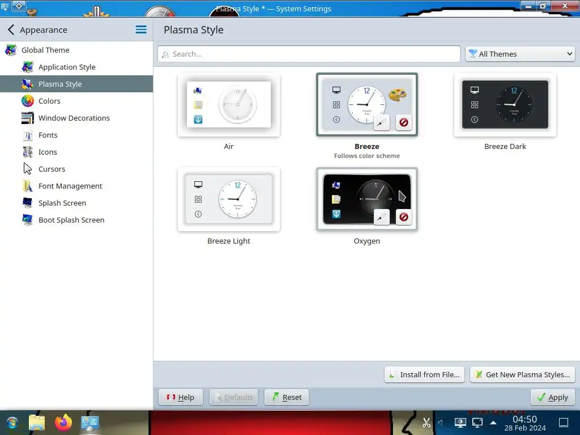Viewport: 580px width, 435px height.
Task: Click the Icons category icon
Action: (27, 152)
